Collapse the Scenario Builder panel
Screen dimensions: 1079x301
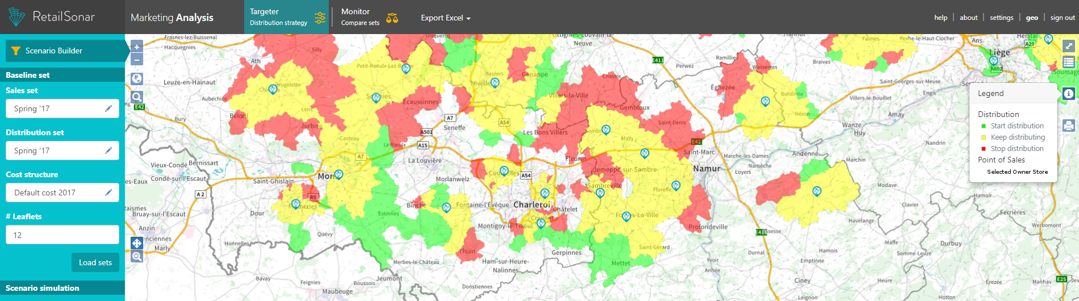[65, 51]
